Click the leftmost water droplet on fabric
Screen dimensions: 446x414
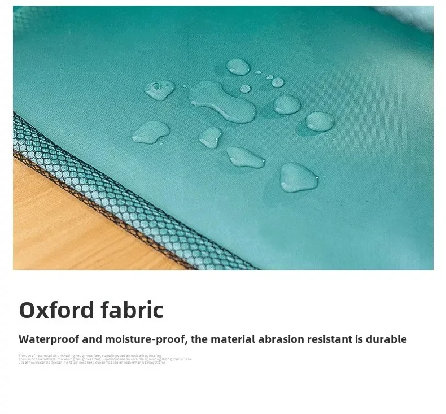[x=151, y=132]
